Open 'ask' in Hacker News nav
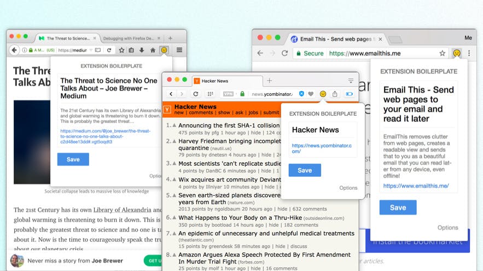 pyautogui.click(x=240, y=113)
